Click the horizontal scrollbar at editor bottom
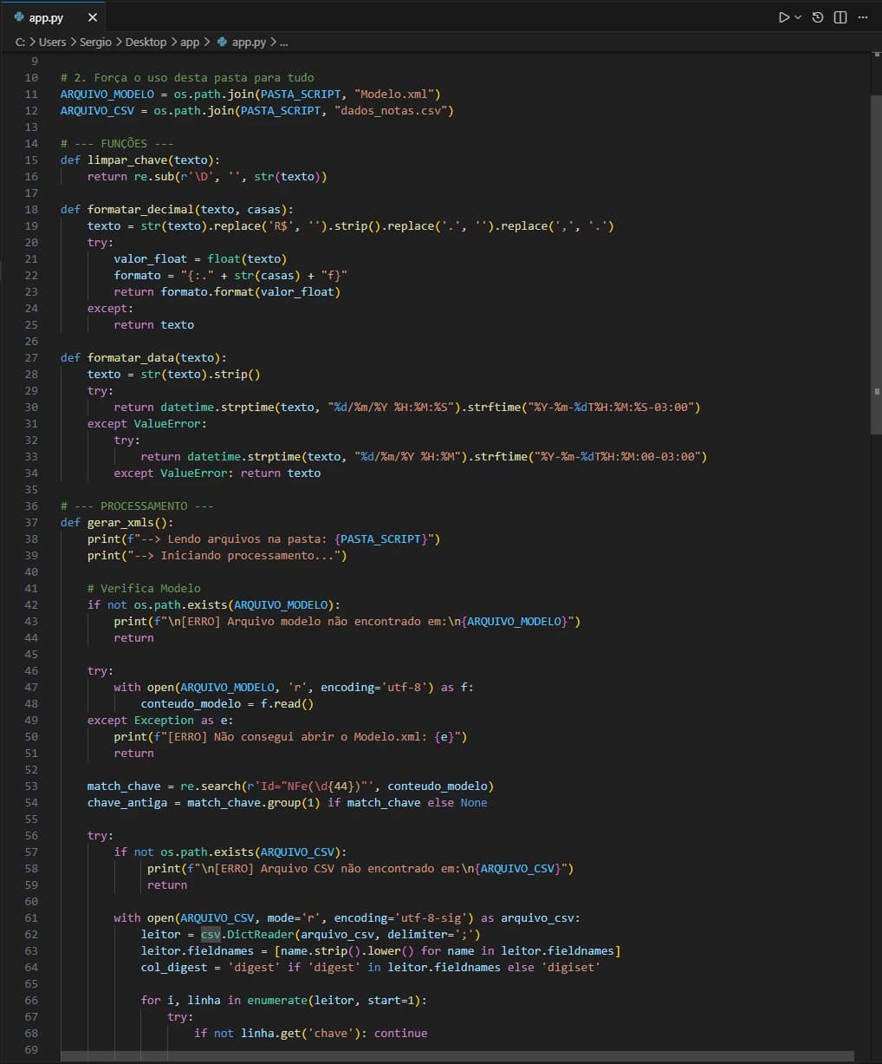 [x=457, y=1056]
